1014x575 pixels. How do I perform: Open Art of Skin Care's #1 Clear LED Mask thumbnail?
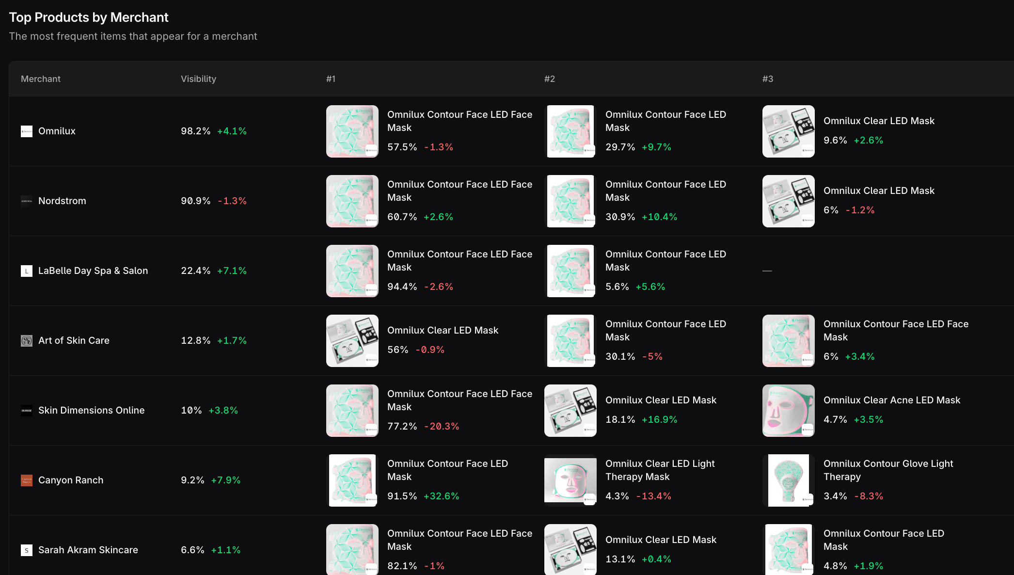(x=352, y=341)
